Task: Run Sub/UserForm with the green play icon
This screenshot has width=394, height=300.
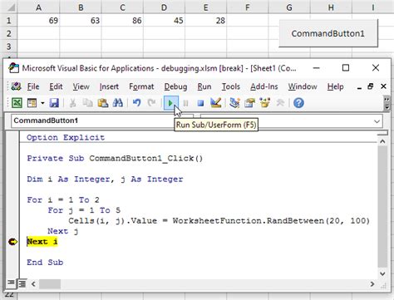Action: (170, 103)
